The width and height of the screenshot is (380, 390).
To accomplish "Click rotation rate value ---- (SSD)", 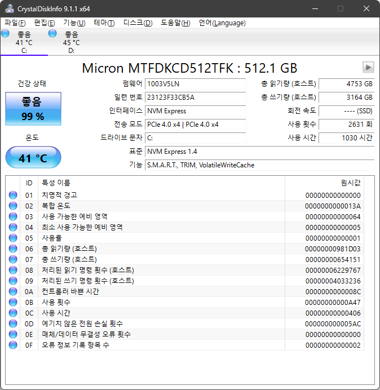I will [346, 111].
